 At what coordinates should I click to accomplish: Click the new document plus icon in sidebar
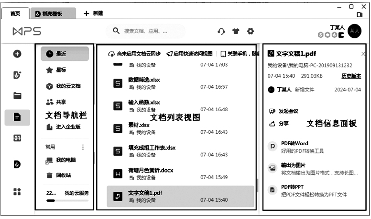point(17,54)
